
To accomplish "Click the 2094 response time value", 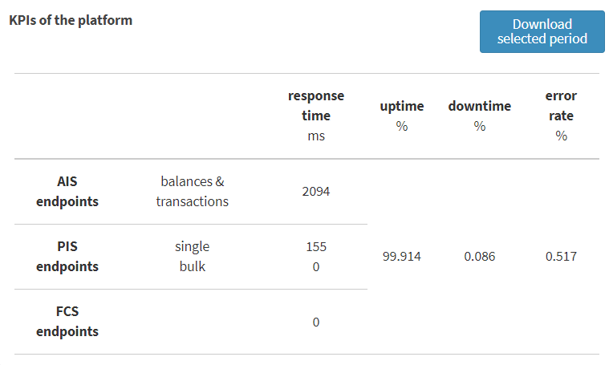I will [x=316, y=192].
